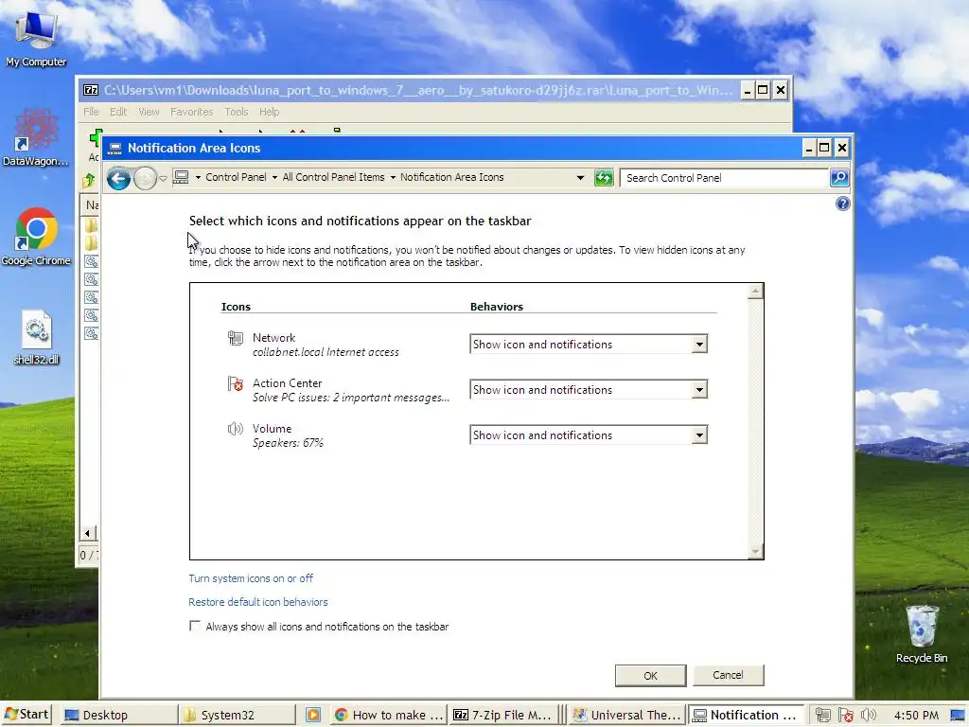The image size is (969, 727).
Task: Click the 7z icon in 7-Zip title bar
Action: [91, 90]
